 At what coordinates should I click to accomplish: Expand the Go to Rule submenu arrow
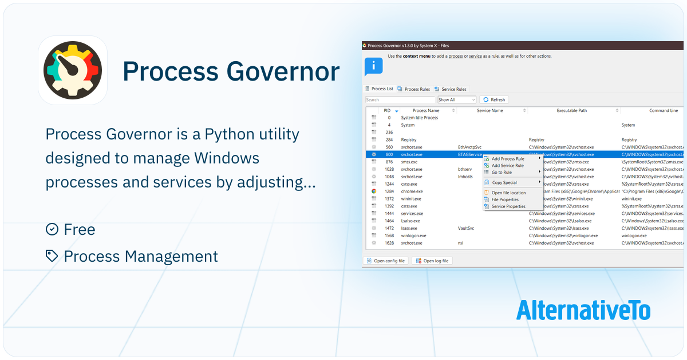(x=539, y=172)
